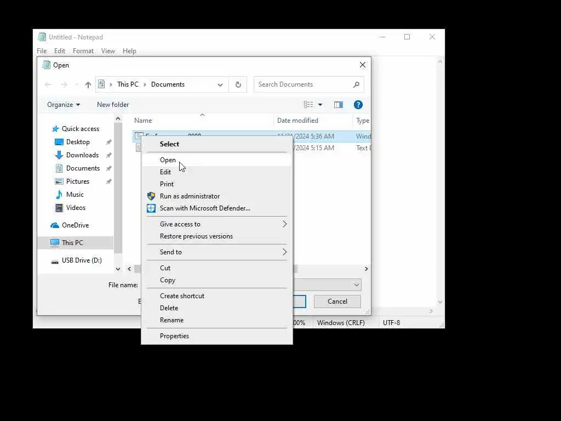Click navigation pane scroll down arrow
561x421 pixels.
point(118,269)
